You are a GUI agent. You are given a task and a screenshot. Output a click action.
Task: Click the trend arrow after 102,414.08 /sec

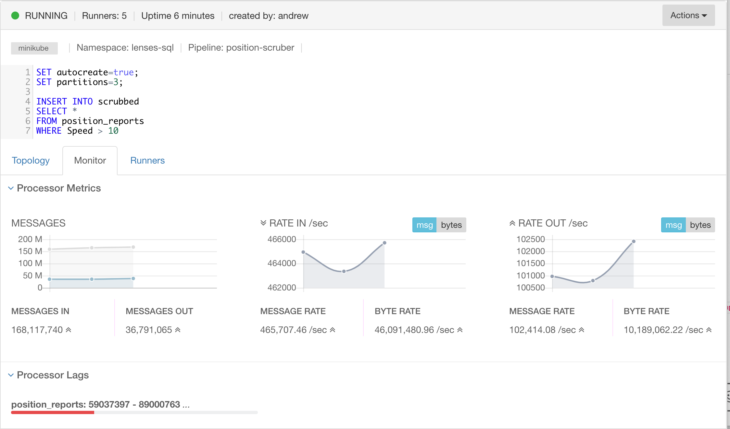click(582, 330)
